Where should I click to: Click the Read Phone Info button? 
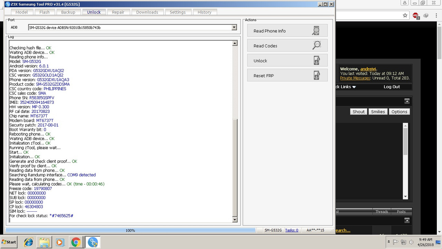(x=287, y=31)
